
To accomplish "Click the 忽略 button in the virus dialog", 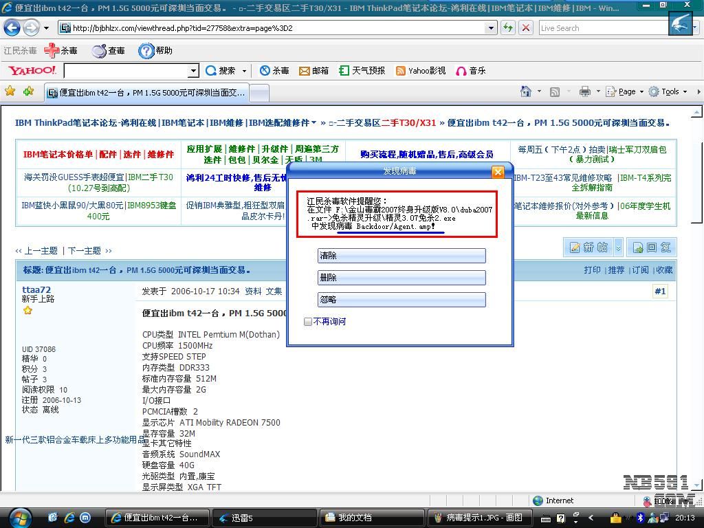I will [x=401, y=300].
